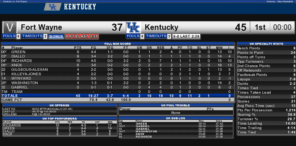Viewport: 296px width, 146px height.
Task: Select the RICHARDS row in box score
Action: [118, 60]
